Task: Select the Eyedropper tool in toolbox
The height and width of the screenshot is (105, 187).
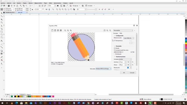Action: (x=2, y=57)
